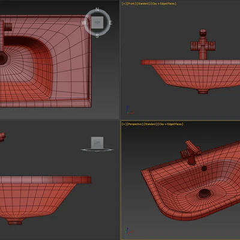This screenshot has height=240, width=240.
Task: Open the [Front] view label menu
Action: (x=131, y=4)
